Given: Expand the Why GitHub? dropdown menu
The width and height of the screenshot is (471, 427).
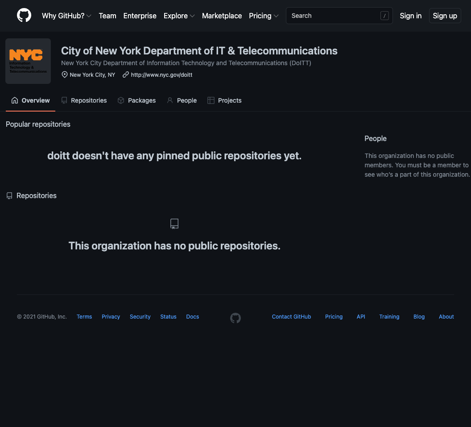Looking at the screenshot, I should pos(66,16).
